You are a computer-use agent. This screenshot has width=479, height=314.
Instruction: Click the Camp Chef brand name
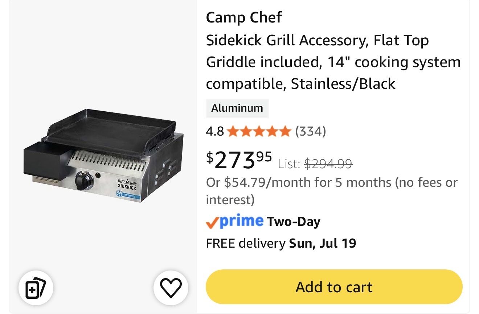coord(244,17)
